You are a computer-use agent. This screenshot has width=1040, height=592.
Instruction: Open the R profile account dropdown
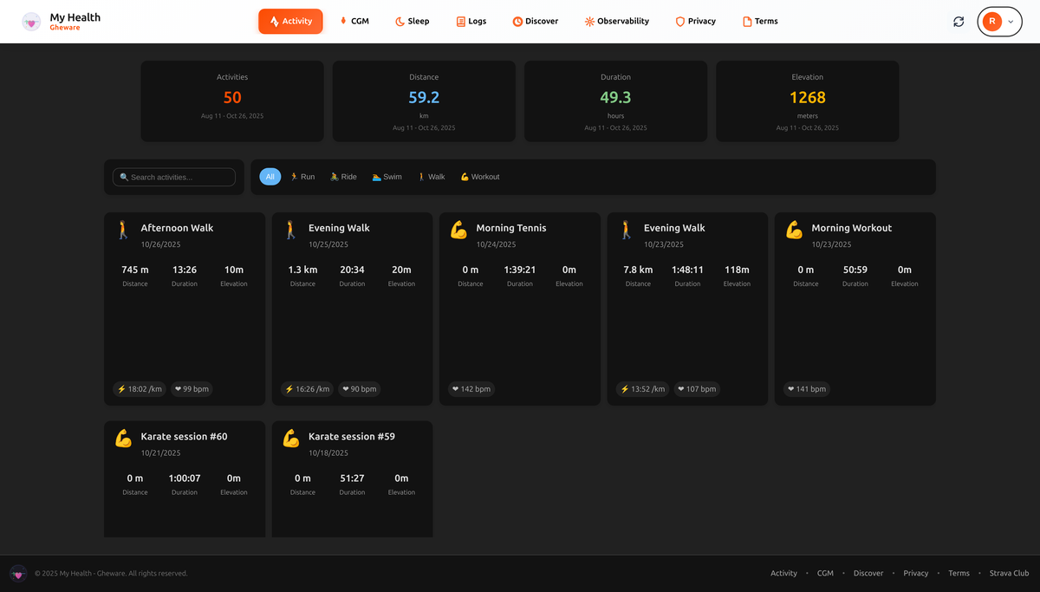click(x=999, y=21)
